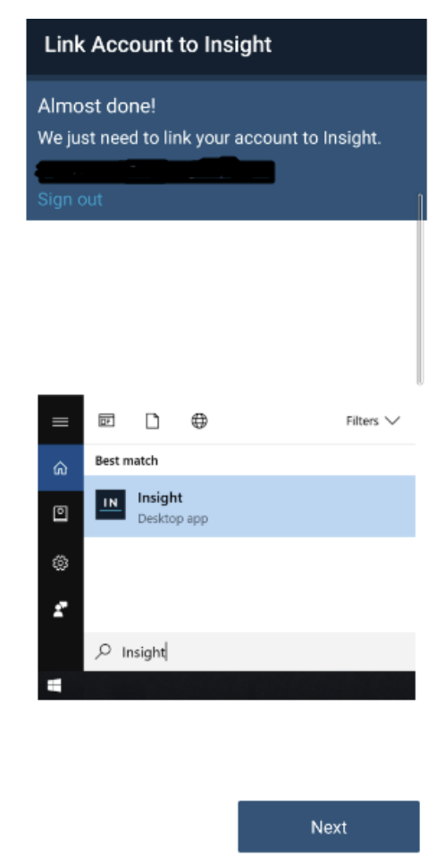Click the Link Account to Insight header
The width and height of the screenshot is (445, 865).
tap(157, 45)
